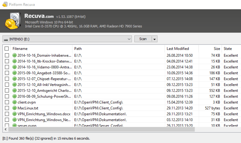Viewport: 241px width, 143px height.
Task: Select the file name MacLinux.txt
Action: [x=28, y=108]
